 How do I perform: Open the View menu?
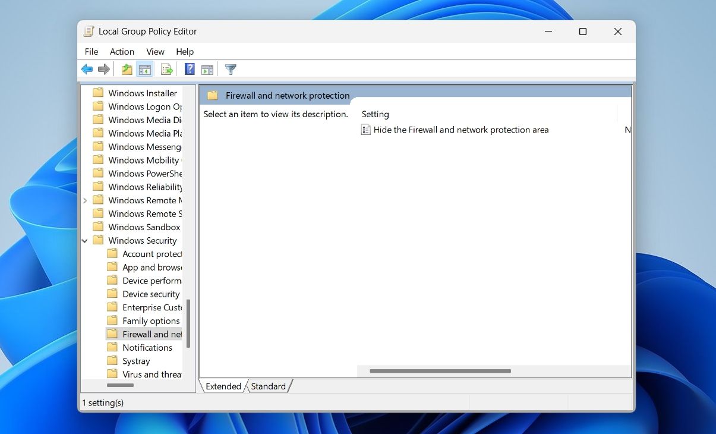click(x=155, y=52)
